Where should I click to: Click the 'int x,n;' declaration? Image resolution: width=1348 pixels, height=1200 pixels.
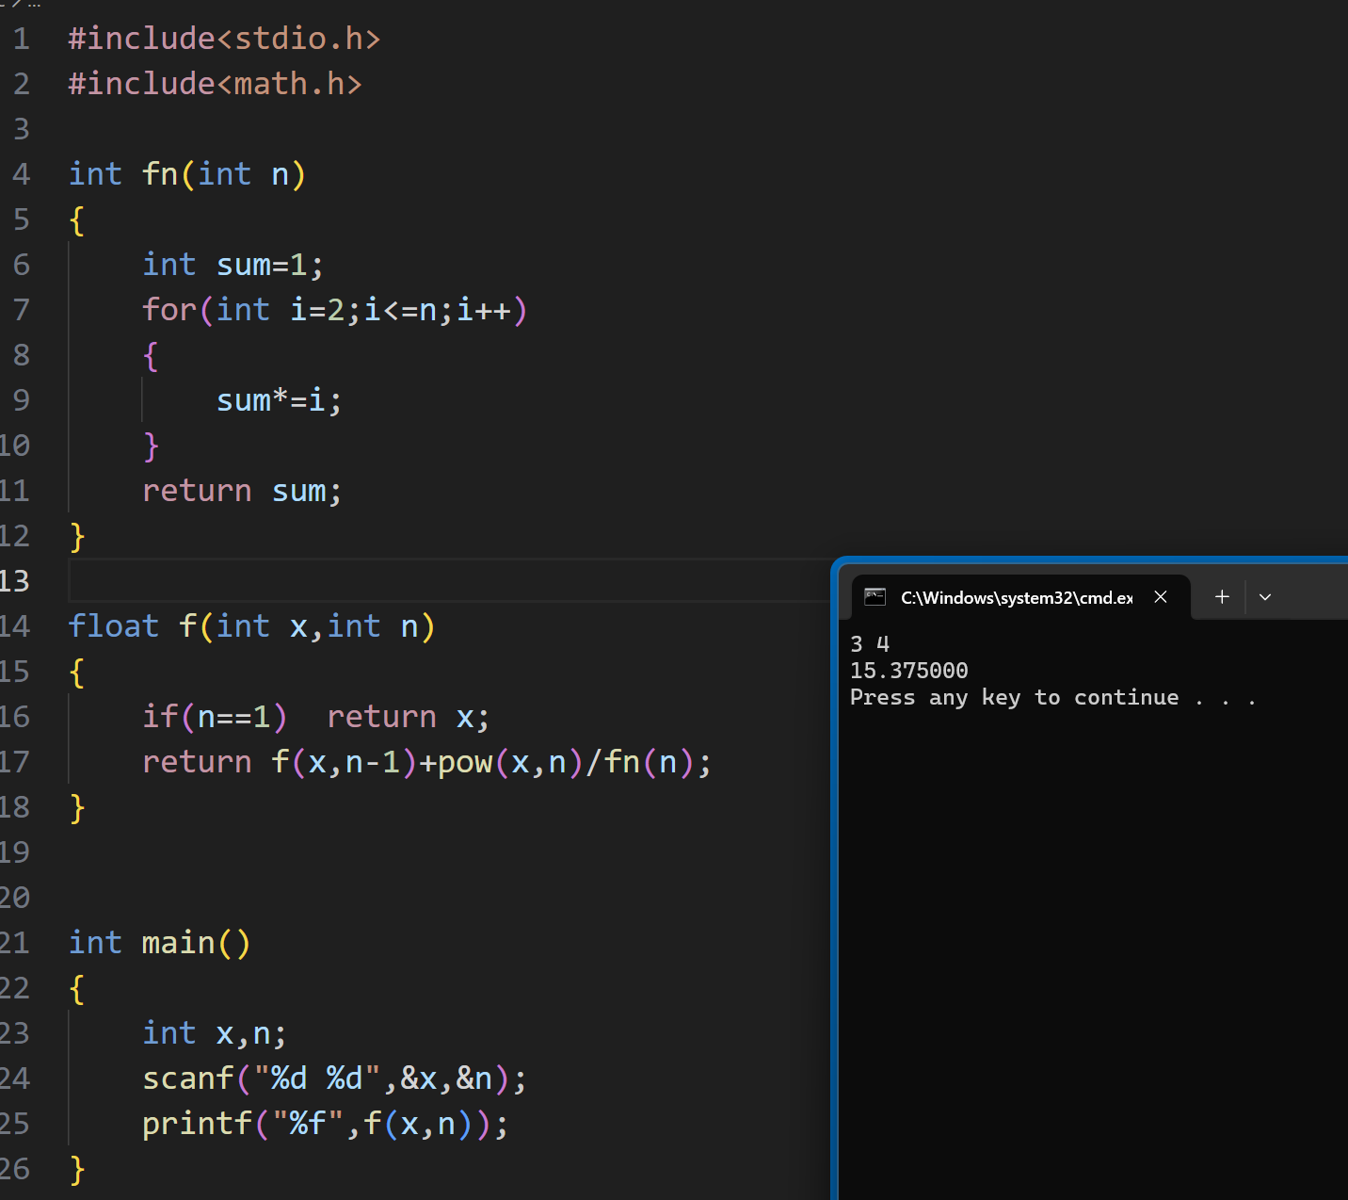[215, 1033]
